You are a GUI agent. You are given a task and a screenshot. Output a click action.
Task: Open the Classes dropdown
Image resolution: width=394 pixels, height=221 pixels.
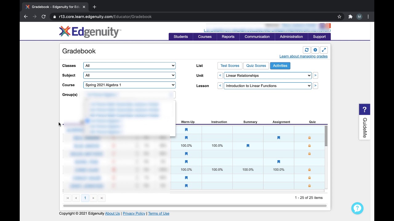coord(130,66)
